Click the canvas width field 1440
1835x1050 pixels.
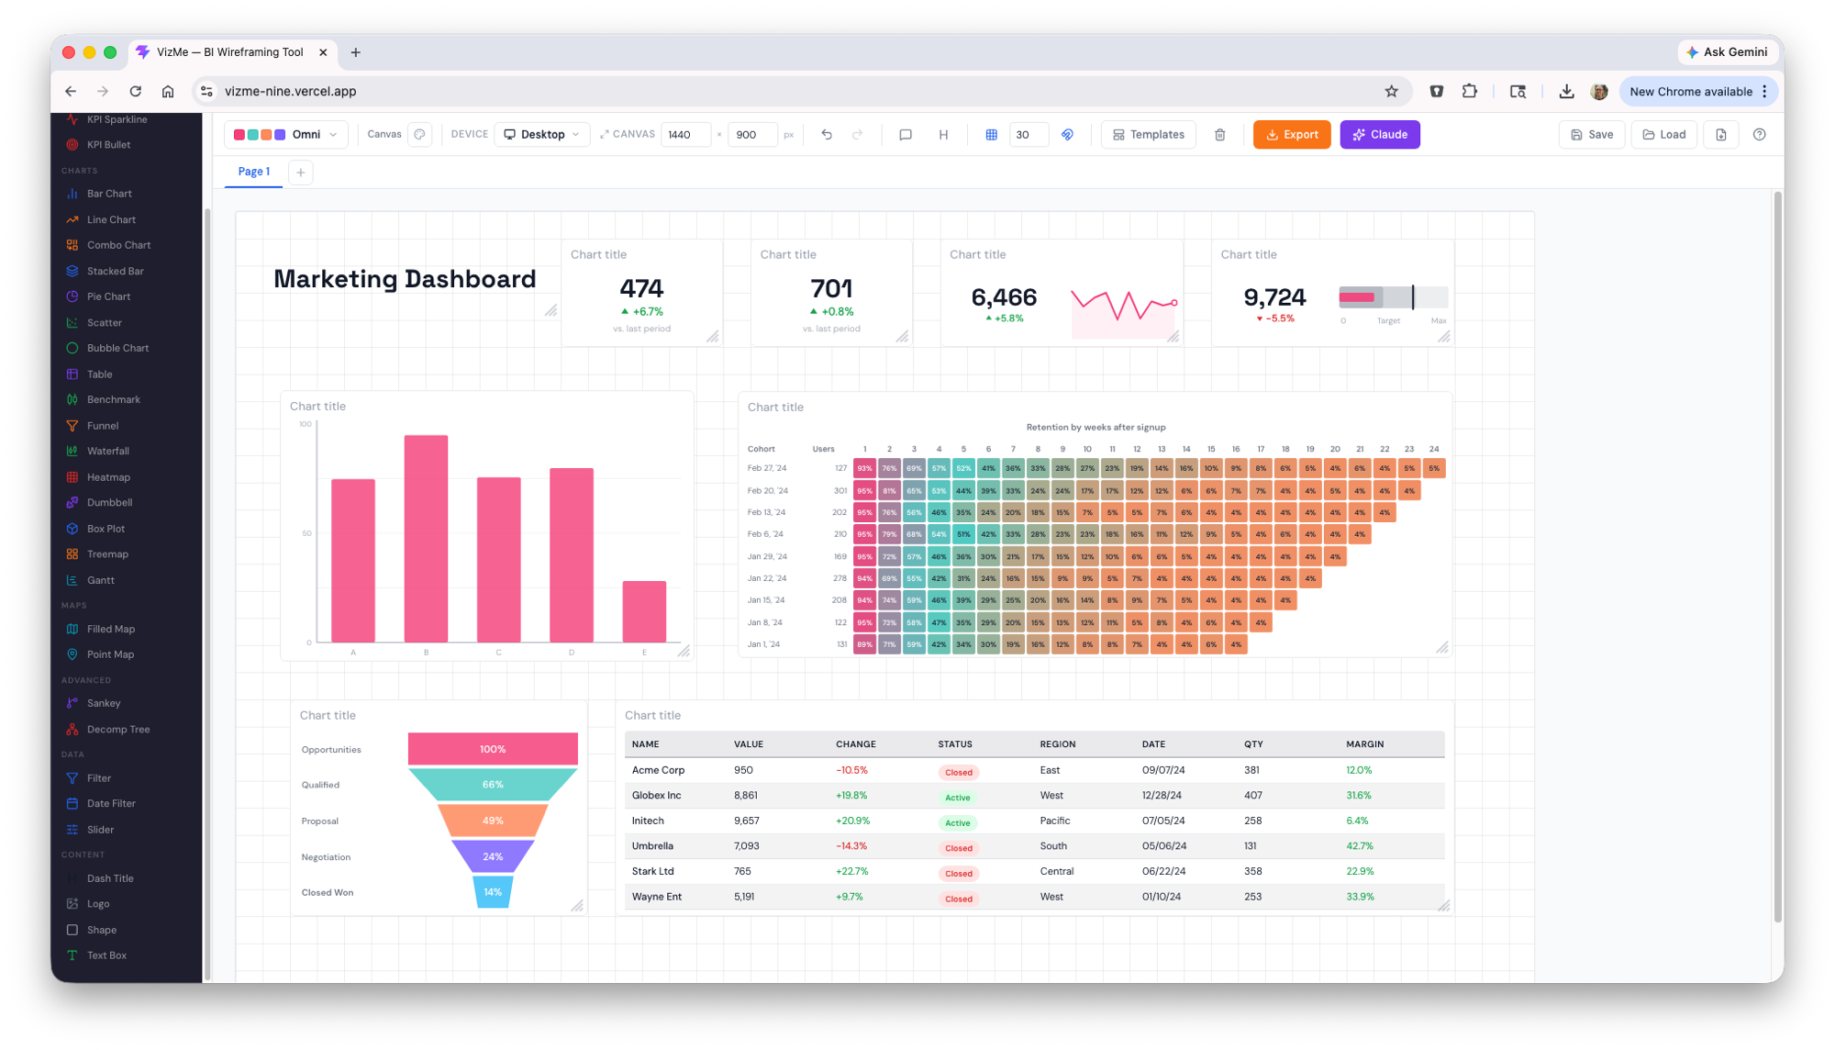686,135
